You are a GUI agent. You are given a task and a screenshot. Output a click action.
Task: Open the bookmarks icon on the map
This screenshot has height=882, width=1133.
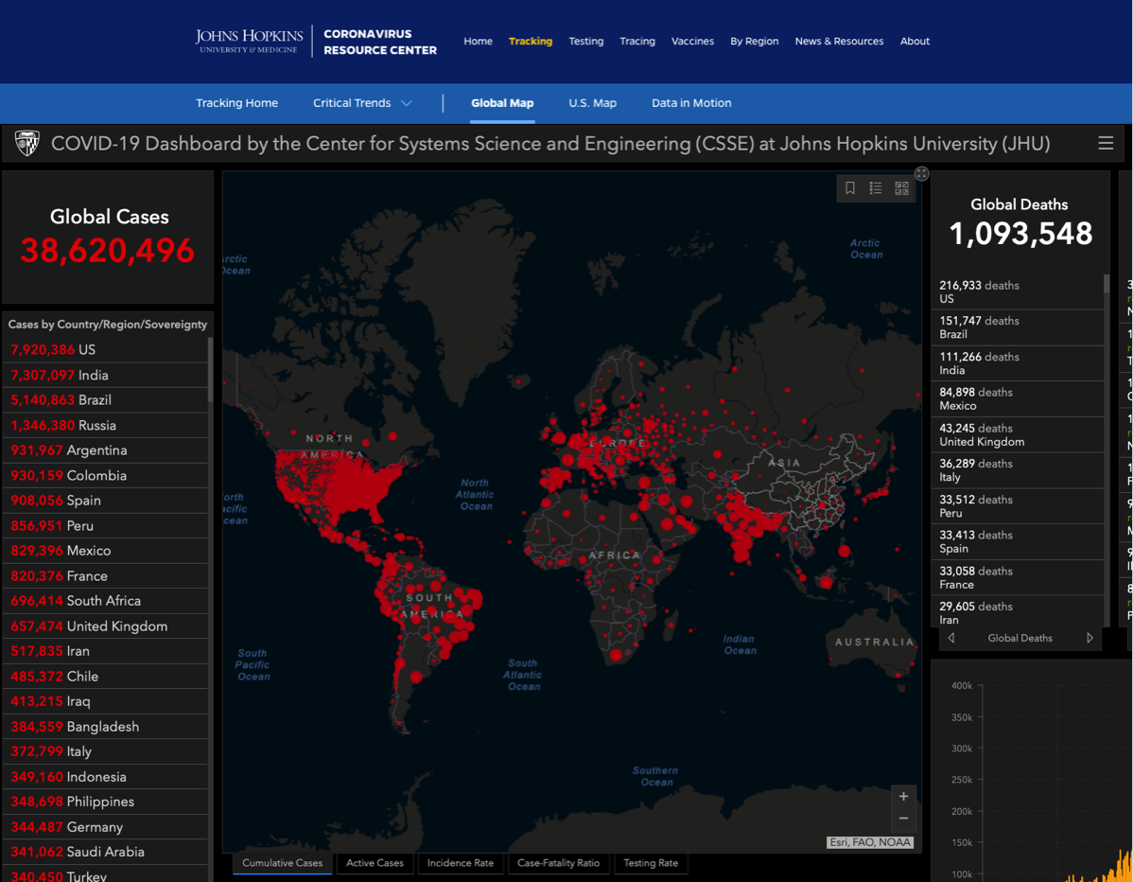click(849, 188)
